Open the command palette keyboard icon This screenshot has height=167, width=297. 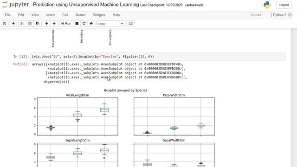130,24
